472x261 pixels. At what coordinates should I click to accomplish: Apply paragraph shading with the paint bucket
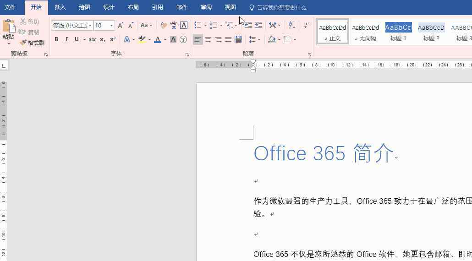click(272, 39)
